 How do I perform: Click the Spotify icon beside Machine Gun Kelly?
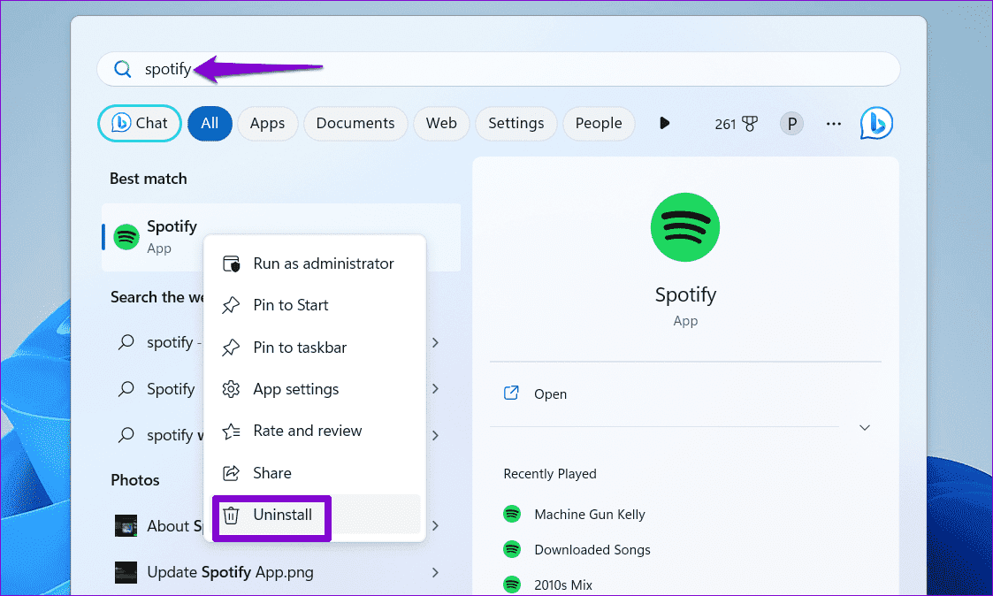coord(512,514)
